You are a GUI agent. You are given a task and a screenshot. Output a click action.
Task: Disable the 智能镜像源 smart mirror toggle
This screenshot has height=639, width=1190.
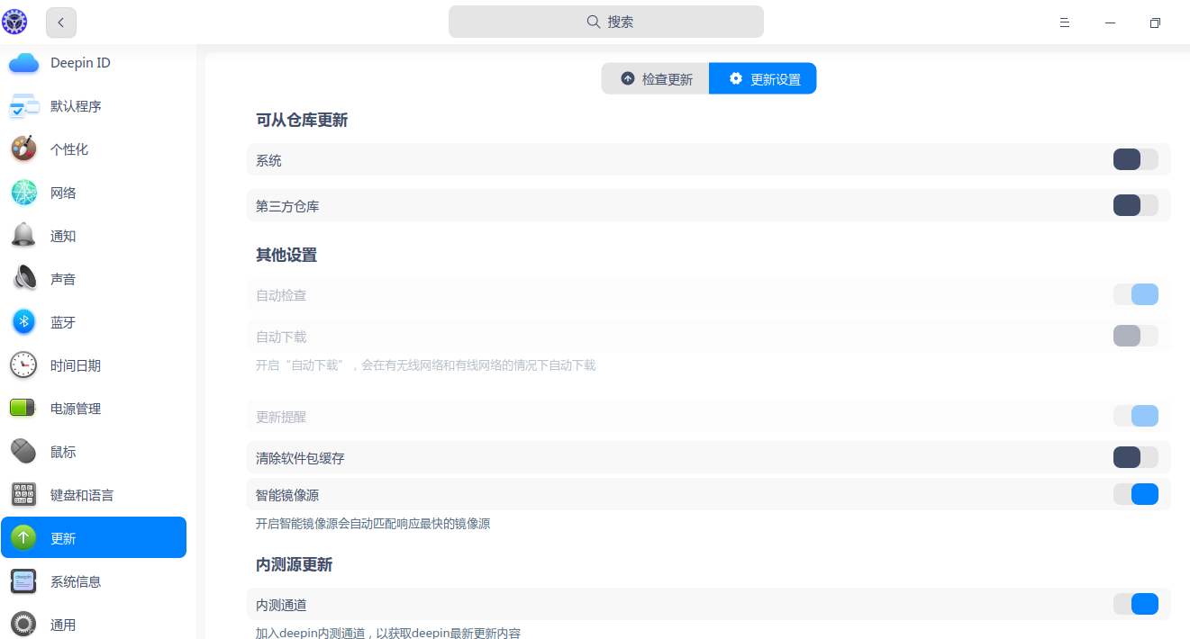(x=1135, y=493)
